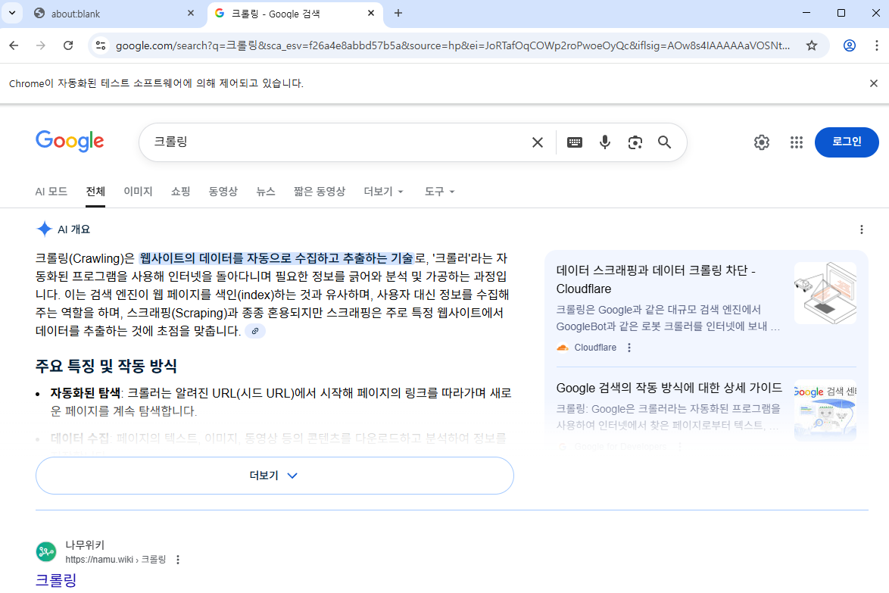Open the 크롤링 namu.wiki result link

(55, 580)
